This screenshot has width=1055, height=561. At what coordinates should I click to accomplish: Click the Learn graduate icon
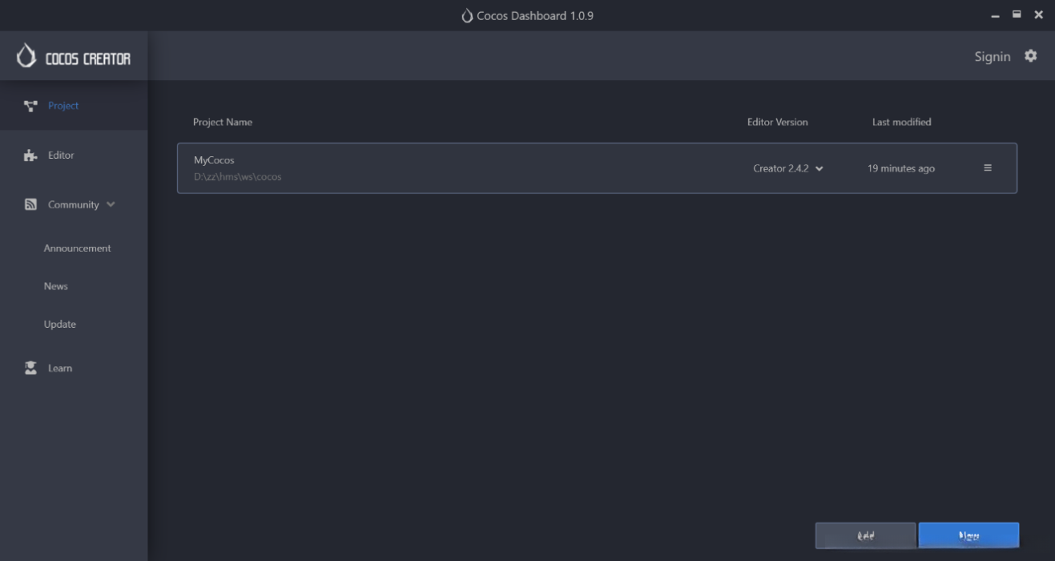pos(30,369)
